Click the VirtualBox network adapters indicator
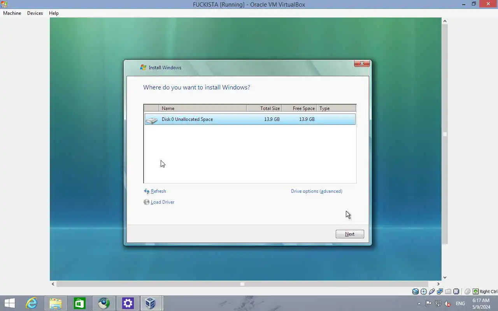Viewport: 498px width, 311px height. point(440,292)
